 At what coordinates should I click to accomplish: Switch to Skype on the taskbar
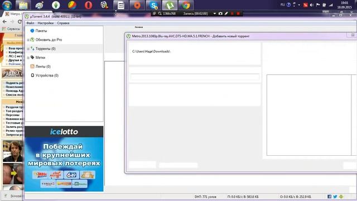tap(153, 5)
